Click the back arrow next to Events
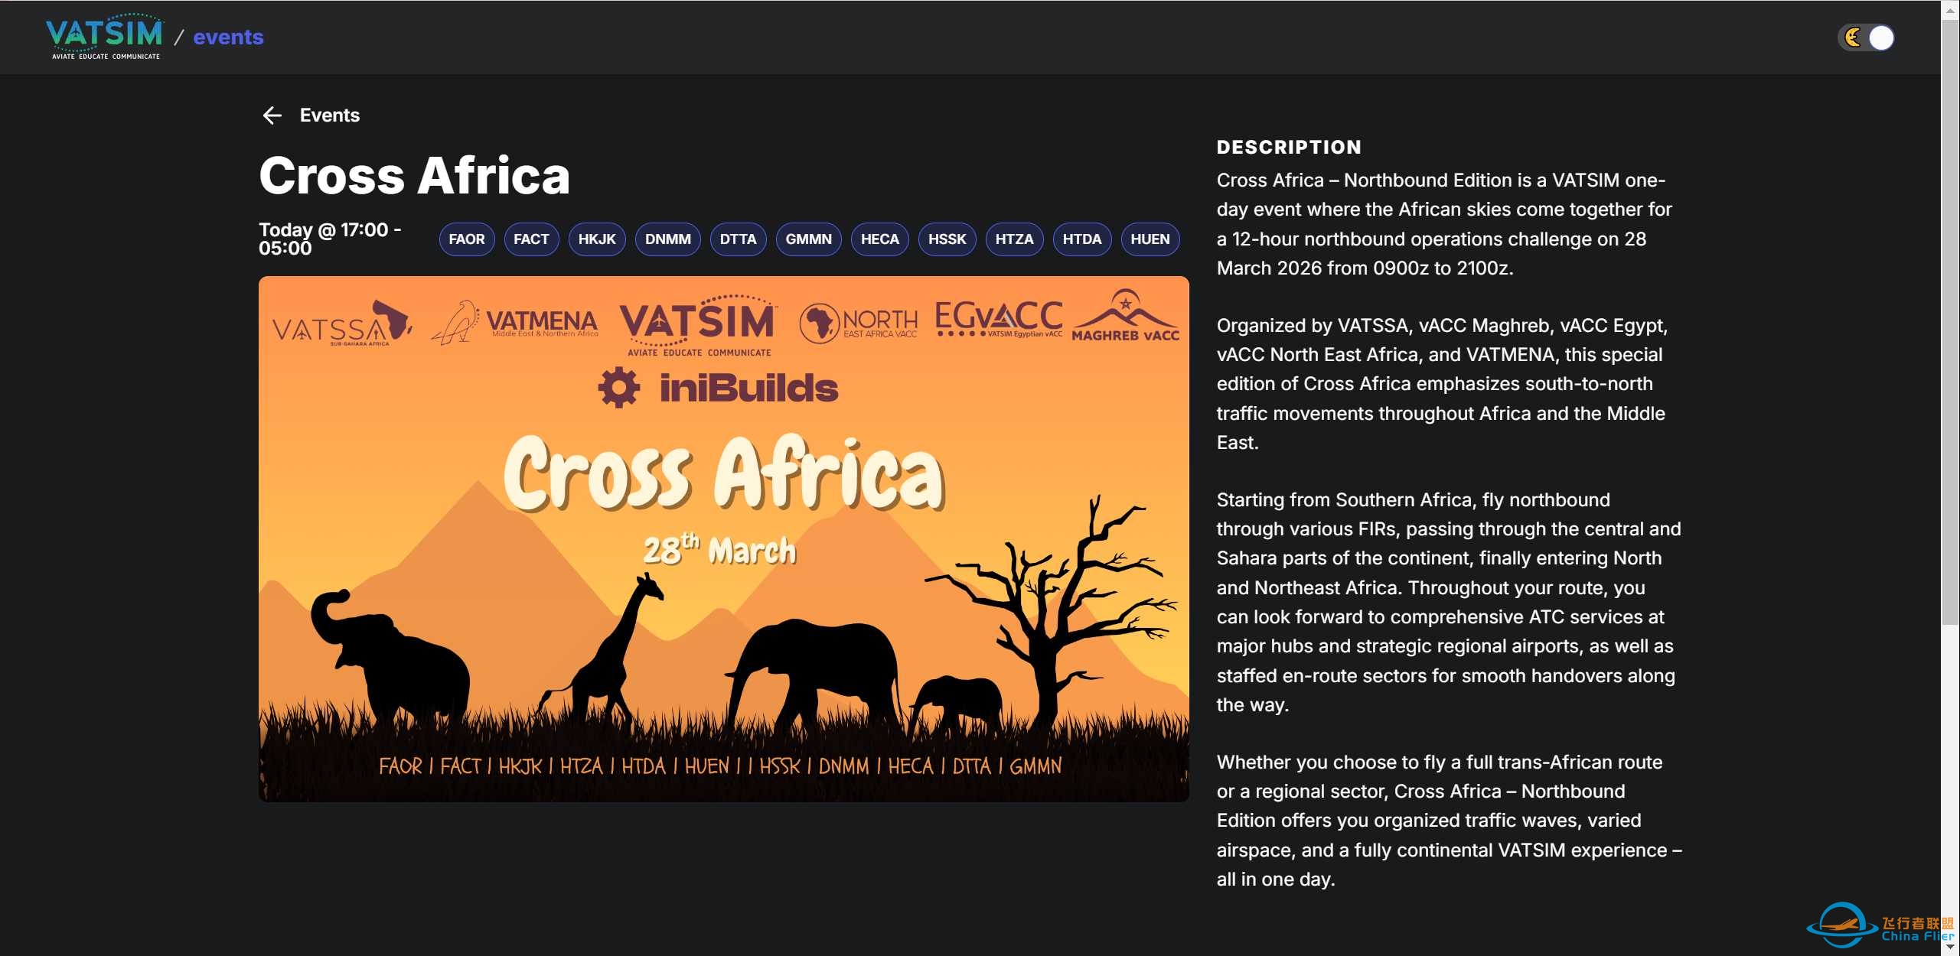 [272, 115]
